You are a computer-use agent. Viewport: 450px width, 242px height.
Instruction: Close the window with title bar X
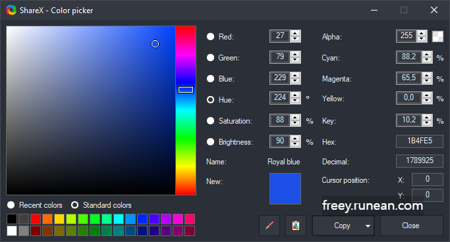pos(434,10)
